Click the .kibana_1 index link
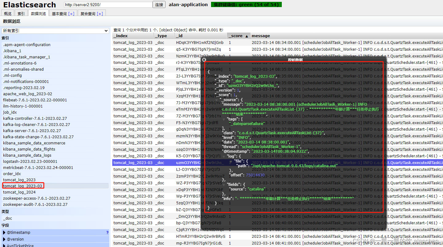Viewport: 443px width, 247px height. 12,51
